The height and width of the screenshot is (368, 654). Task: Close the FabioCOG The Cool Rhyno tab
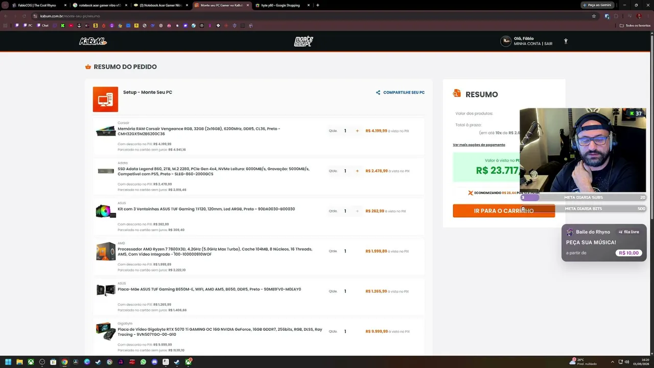click(65, 5)
